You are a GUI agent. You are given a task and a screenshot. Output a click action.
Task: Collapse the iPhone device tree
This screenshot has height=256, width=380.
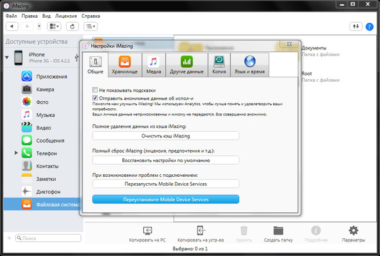pyautogui.click(x=8, y=58)
